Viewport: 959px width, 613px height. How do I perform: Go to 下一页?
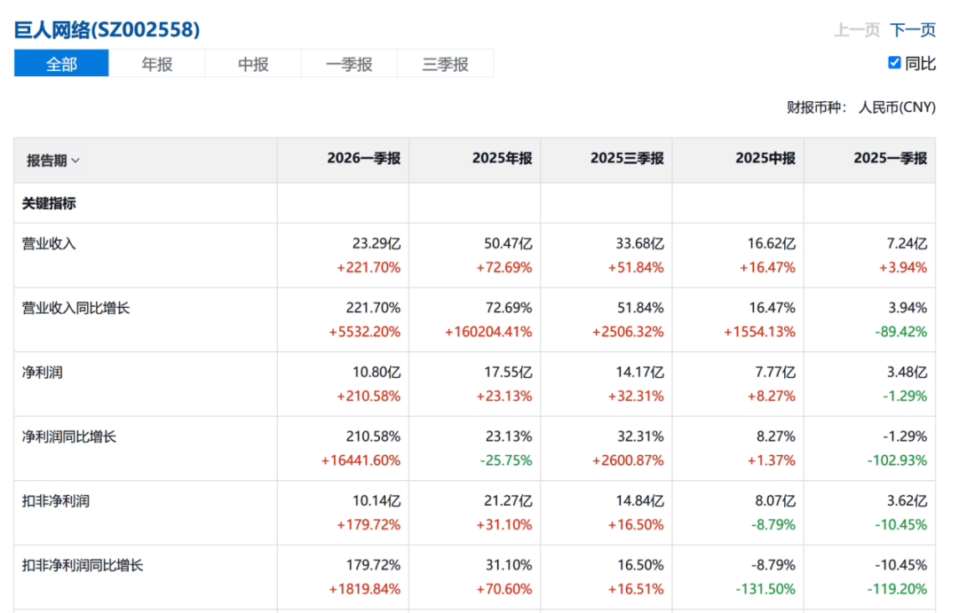tap(913, 30)
